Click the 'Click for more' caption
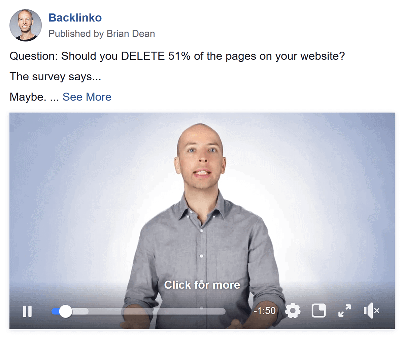Image resolution: width=404 pixels, height=338 pixels. click(x=202, y=285)
